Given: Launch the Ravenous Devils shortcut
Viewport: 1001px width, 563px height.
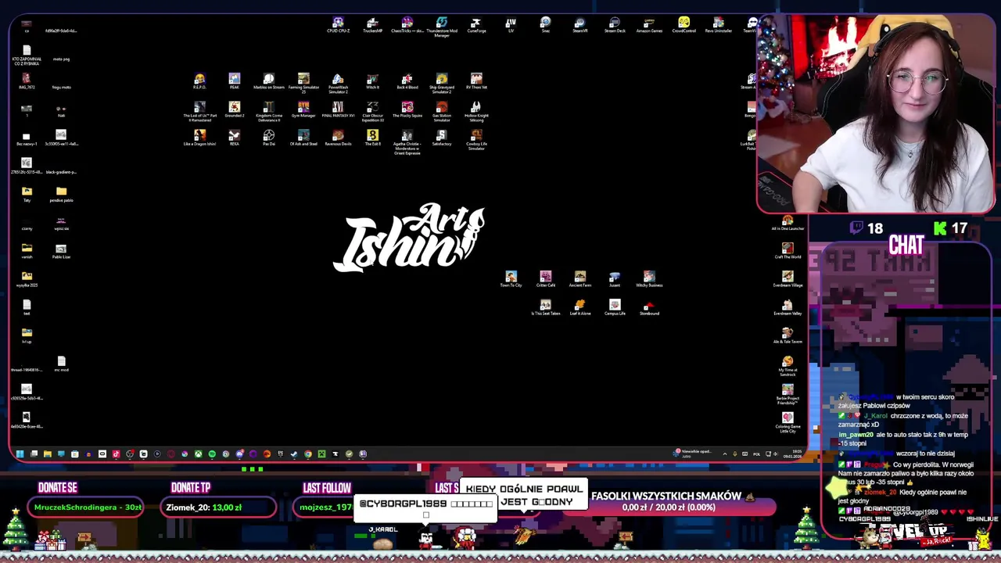Looking at the screenshot, I should click(338, 138).
